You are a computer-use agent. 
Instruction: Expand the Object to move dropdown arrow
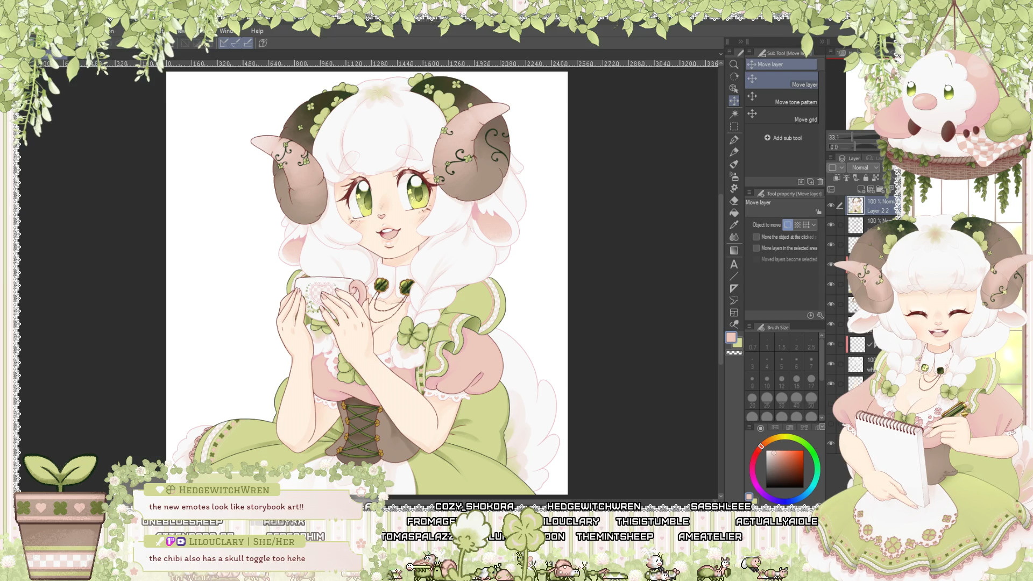point(814,225)
